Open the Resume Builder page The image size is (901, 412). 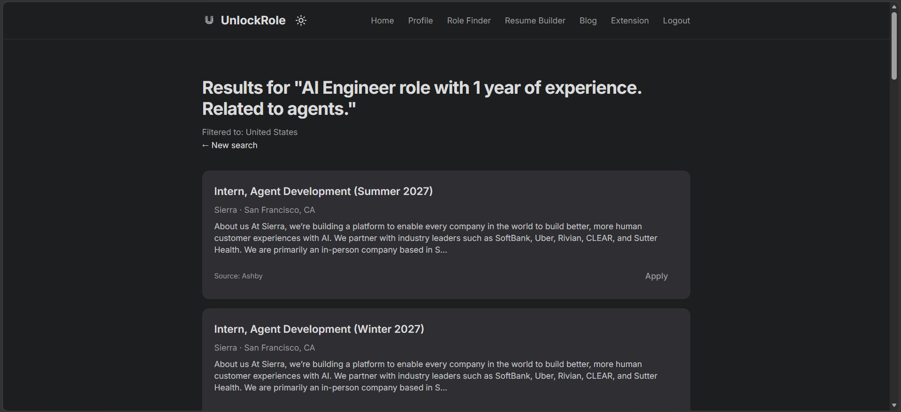pyautogui.click(x=535, y=21)
